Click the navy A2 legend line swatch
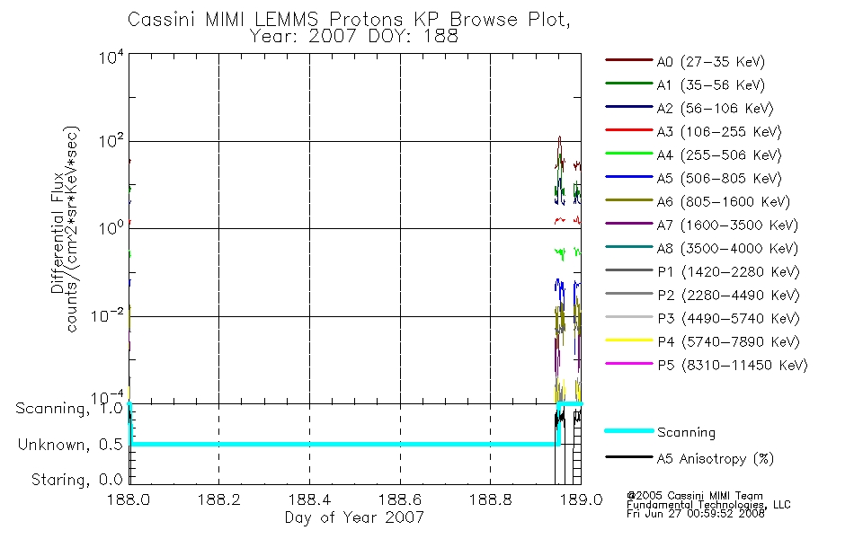This screenshot has height=539, width=854. click(x=628, y=107)
